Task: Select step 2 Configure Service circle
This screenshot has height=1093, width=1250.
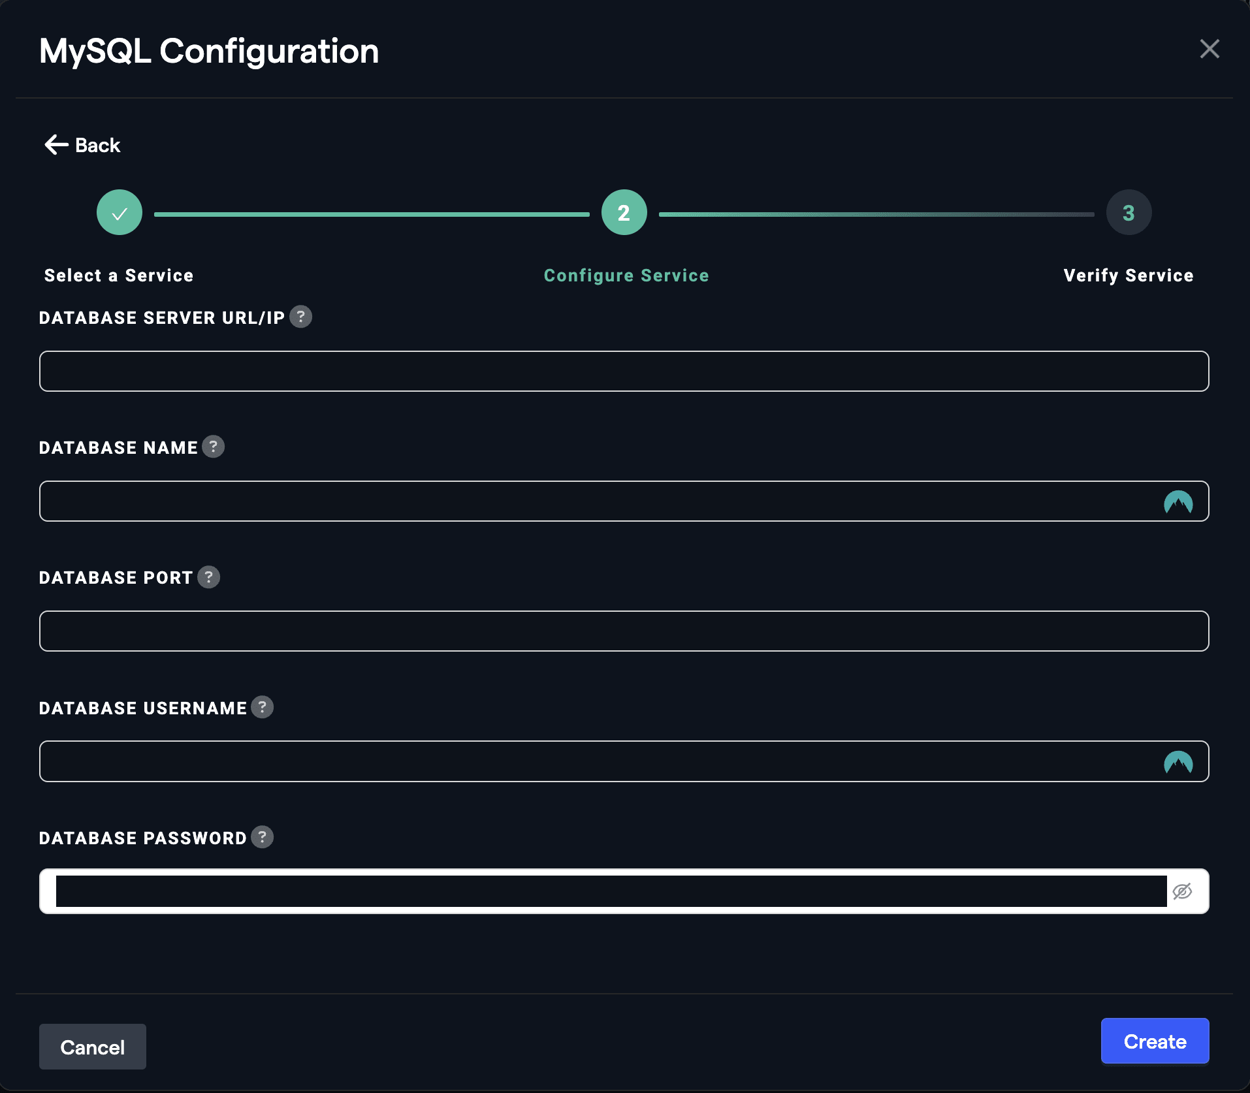Action: pos(624,213)
